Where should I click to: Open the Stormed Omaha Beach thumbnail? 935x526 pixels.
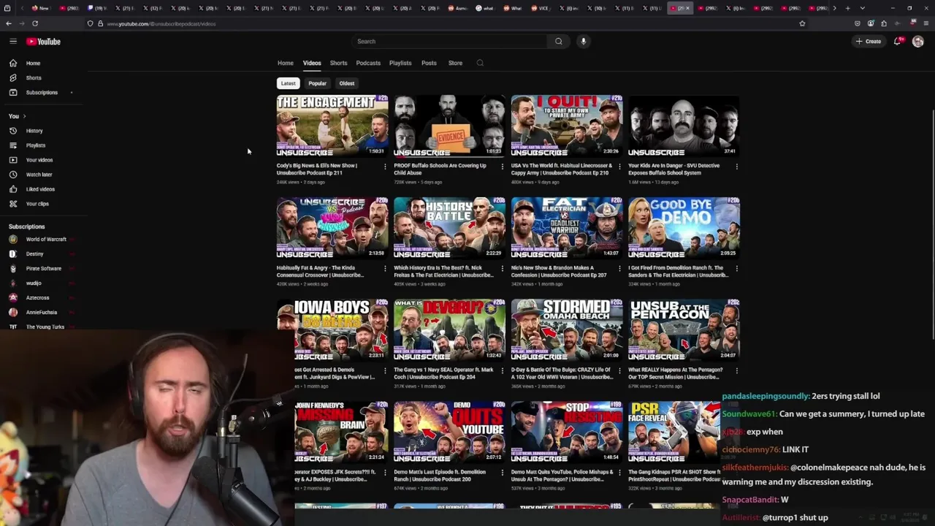point(567,330)
